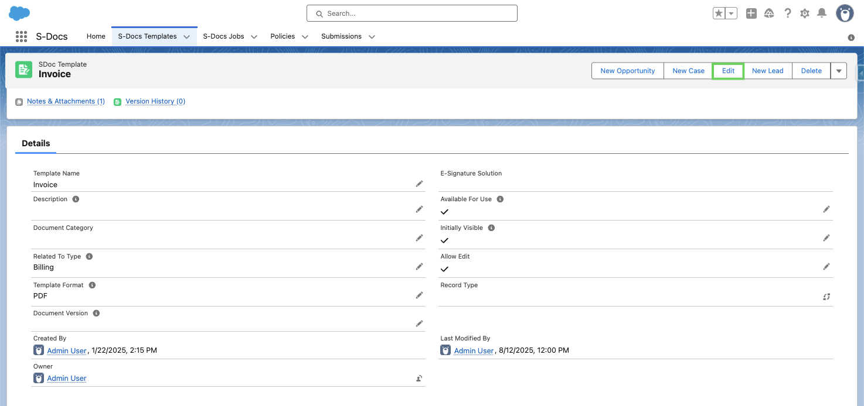The image size is (864, 406).
Task: Show Available For Use info icon
Action: [x=500, y=199]
